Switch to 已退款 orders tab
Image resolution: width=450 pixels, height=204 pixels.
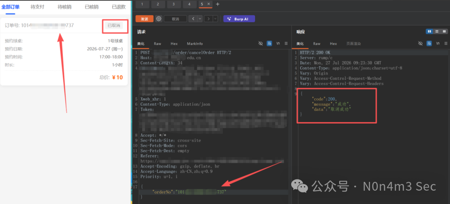(x=118, y=7)
